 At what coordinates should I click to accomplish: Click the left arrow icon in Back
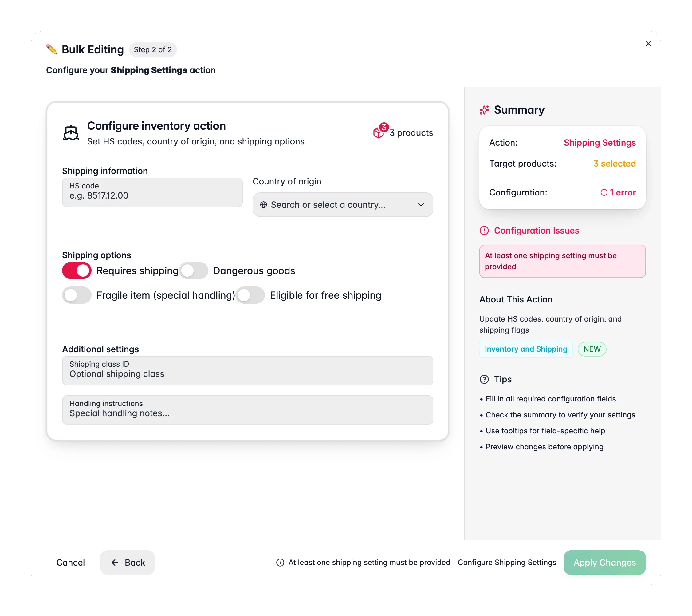pyautogui.click(x=115, y=563)
